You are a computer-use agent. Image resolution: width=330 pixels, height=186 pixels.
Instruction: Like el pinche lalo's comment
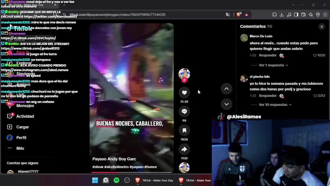coord(315,96)
